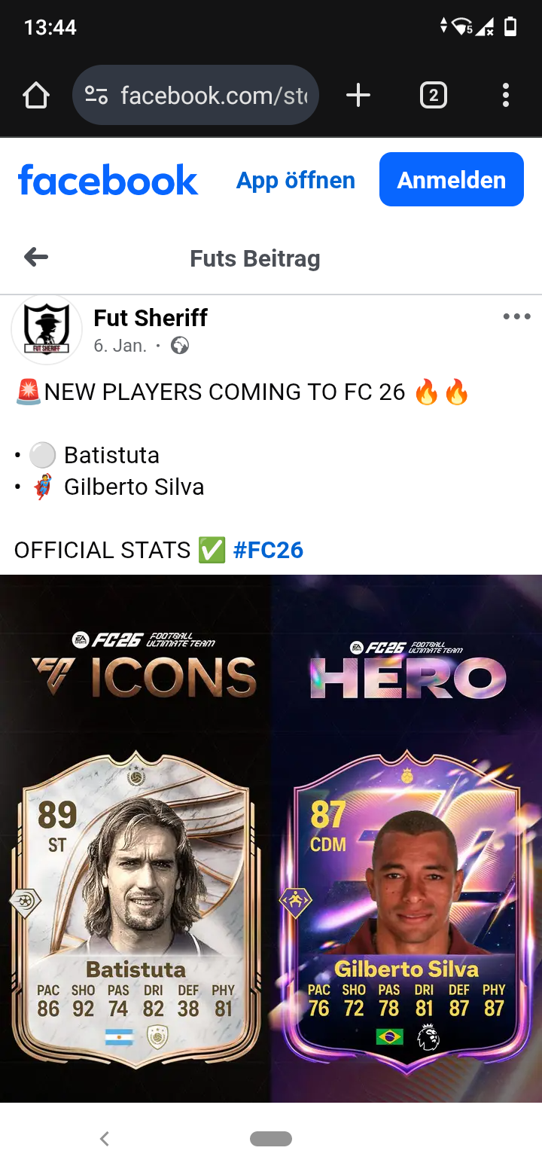Open the post's three-dot options menu

pyautogui.click(x=516, y=316)
